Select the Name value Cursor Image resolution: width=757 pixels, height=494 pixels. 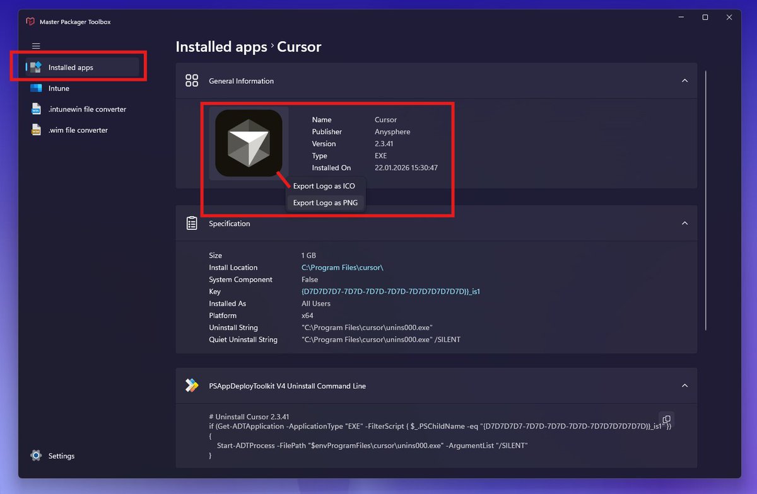tap(386, 120)
